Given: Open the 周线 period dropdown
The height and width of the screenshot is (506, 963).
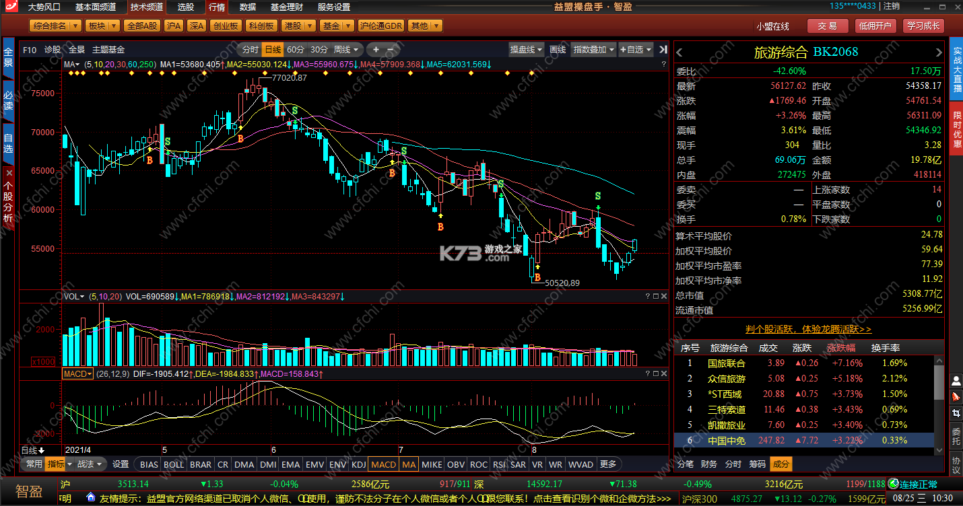Looking at the screenshot, I should 347,50.
